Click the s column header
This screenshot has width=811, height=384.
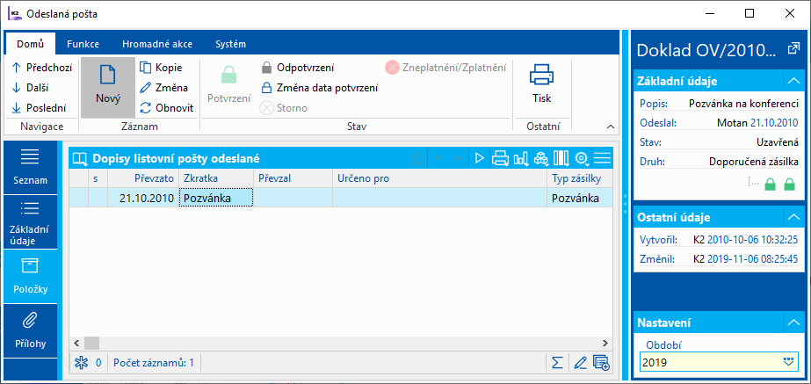pyautogui.click(x=98, y=178)
